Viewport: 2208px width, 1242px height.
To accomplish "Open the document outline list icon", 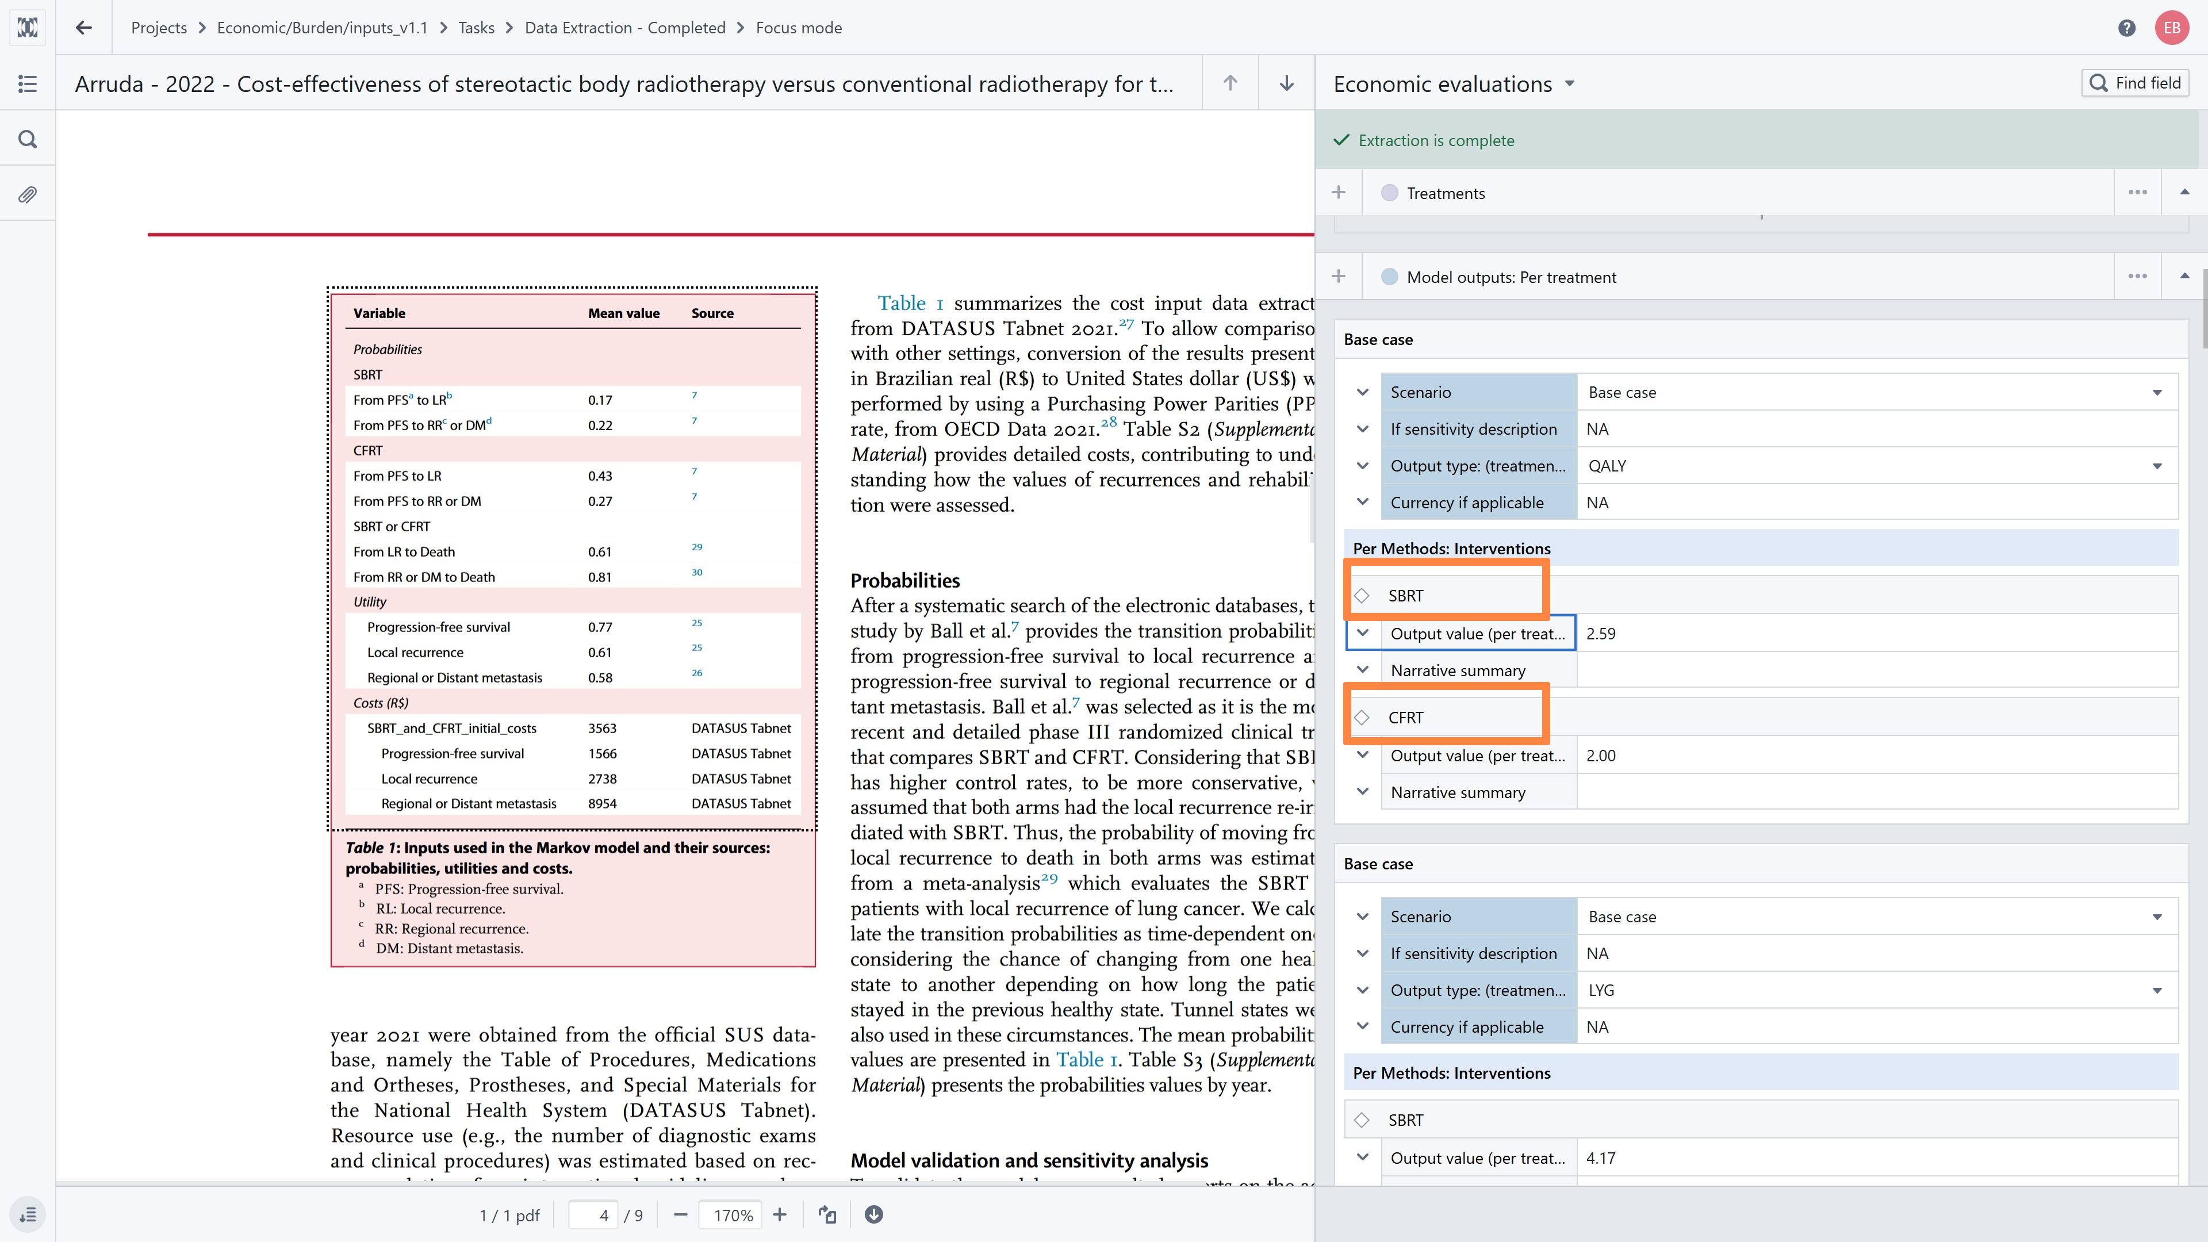I will 28,83.
